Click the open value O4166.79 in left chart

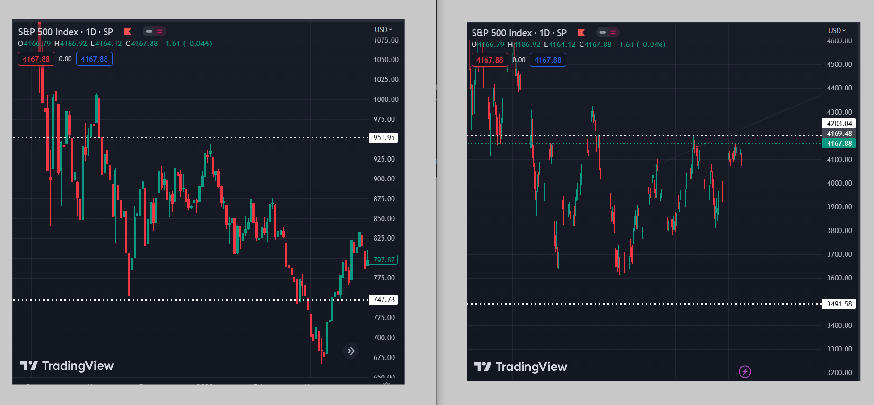point(35,44)
